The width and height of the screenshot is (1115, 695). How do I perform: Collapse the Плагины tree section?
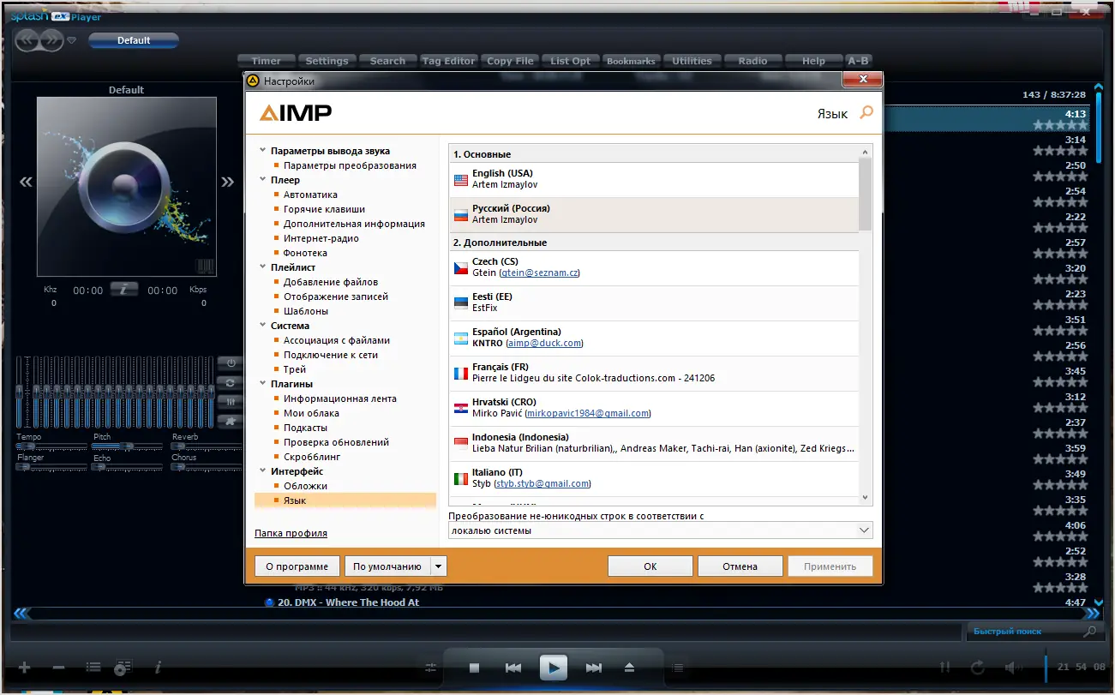point(263,384)
